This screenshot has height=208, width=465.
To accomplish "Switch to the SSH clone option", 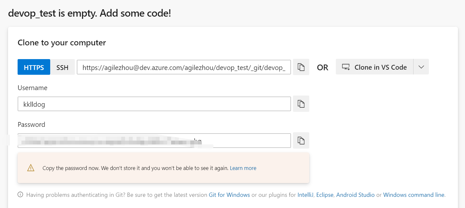I will click(x=62, y=67).
